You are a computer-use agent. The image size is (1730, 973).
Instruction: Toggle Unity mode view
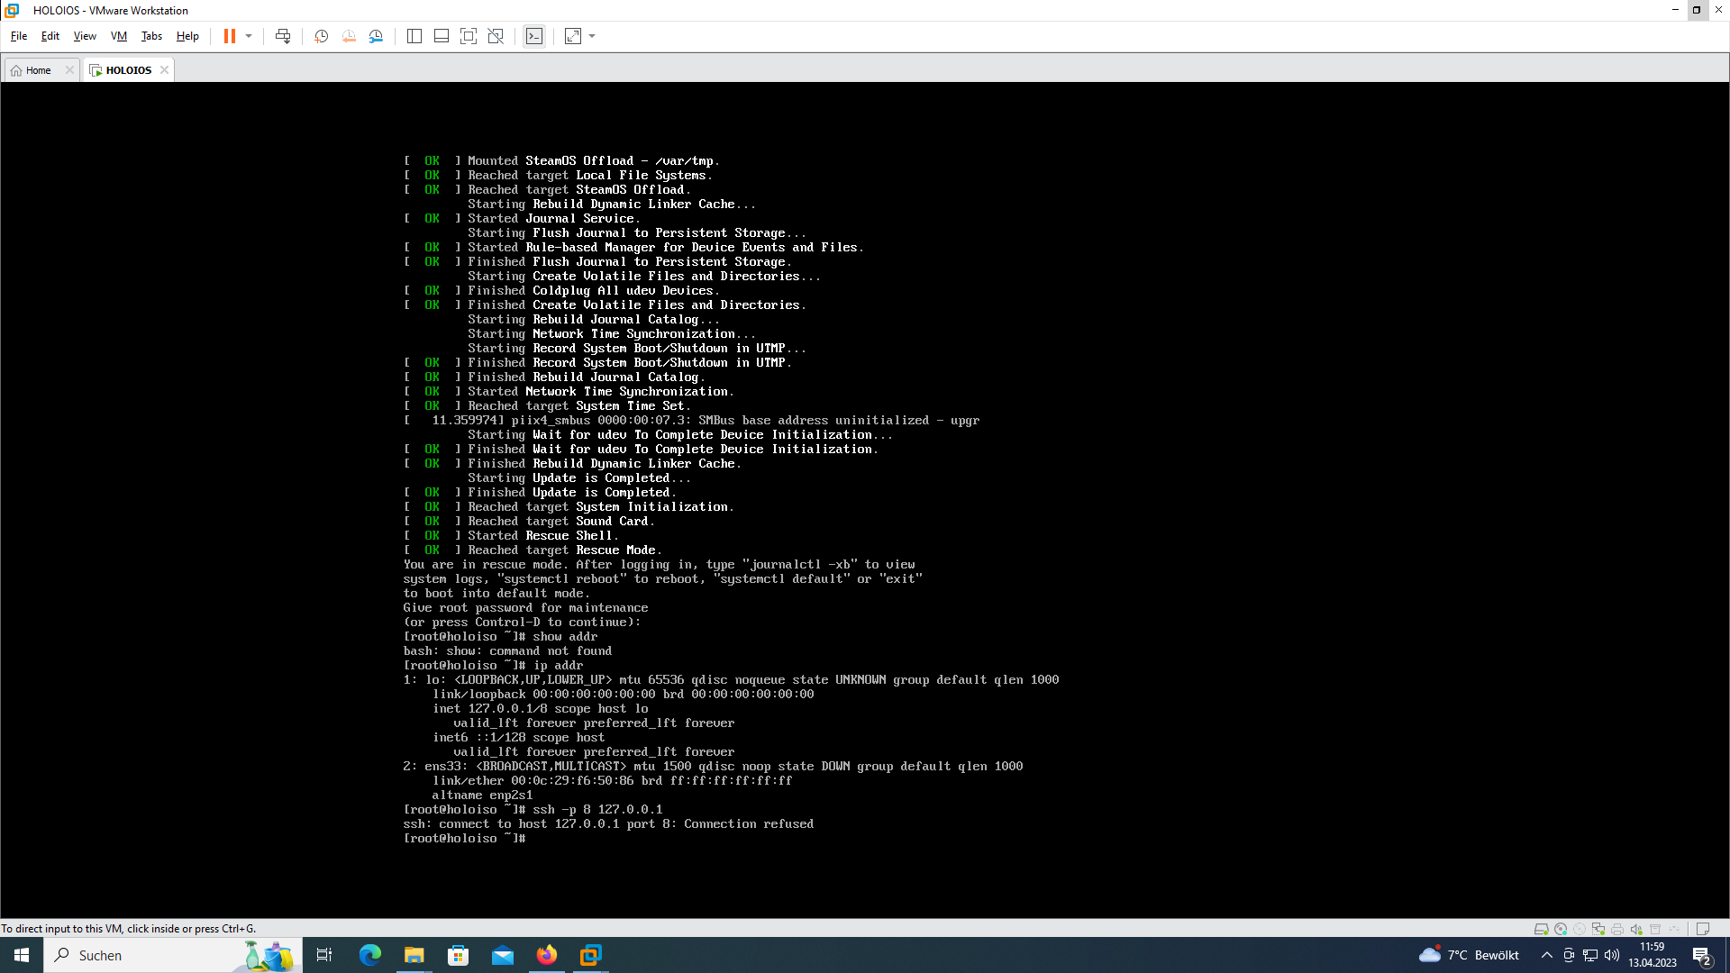tap(496, 36)
